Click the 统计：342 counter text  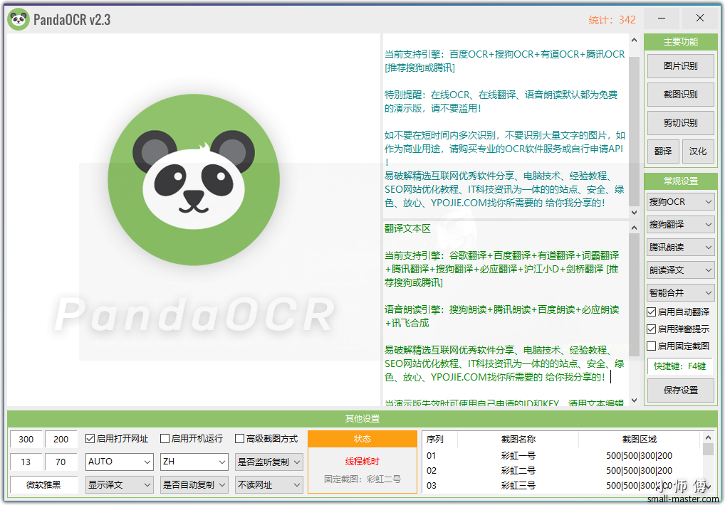click(612, 20)
